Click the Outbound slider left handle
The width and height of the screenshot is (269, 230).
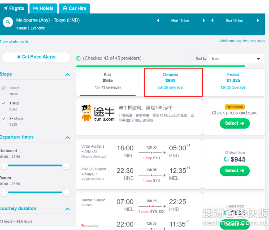pyautogui.click(x=4, y=166)
